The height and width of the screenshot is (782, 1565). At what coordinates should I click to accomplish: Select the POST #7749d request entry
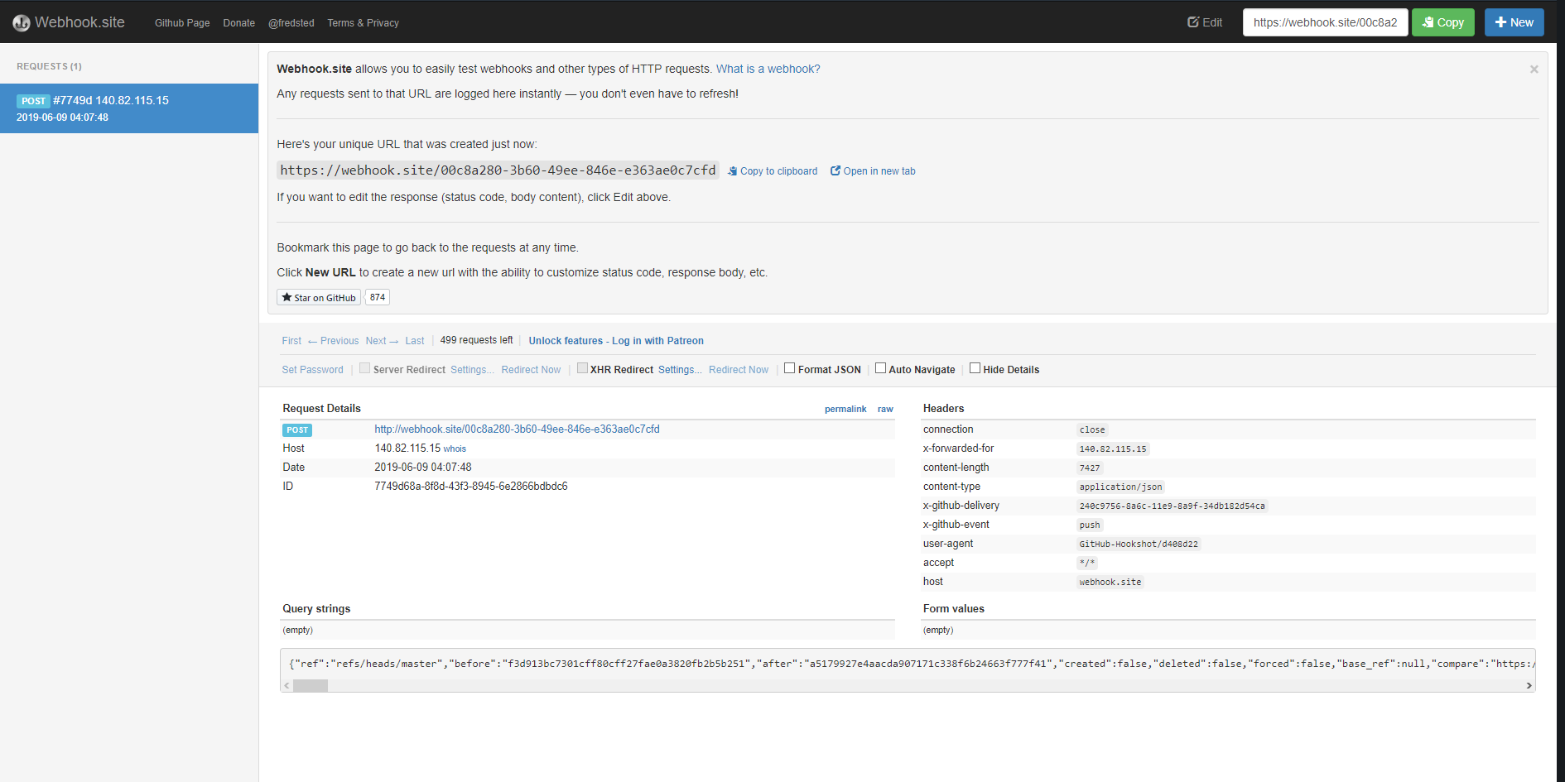tap(129, 108)
